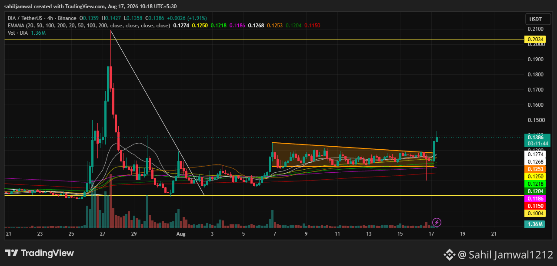Viewport: 557px width, 266px height.
Task: Click the white 0.1268 price-axis label
Action: pyautogui.click(x=534, y=161)
